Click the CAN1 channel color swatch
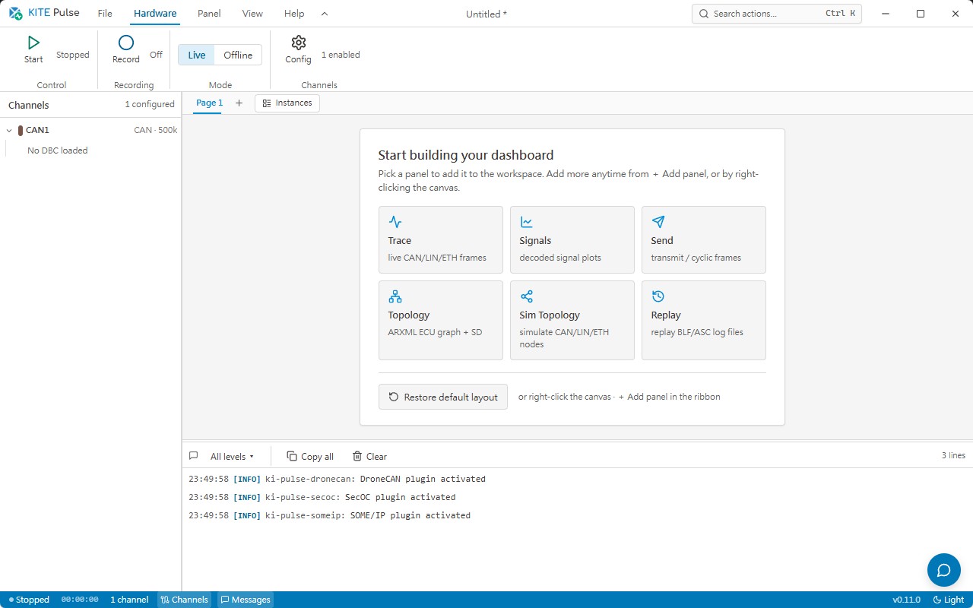Viewport: 973px width, 608px height. click(21, 131)
